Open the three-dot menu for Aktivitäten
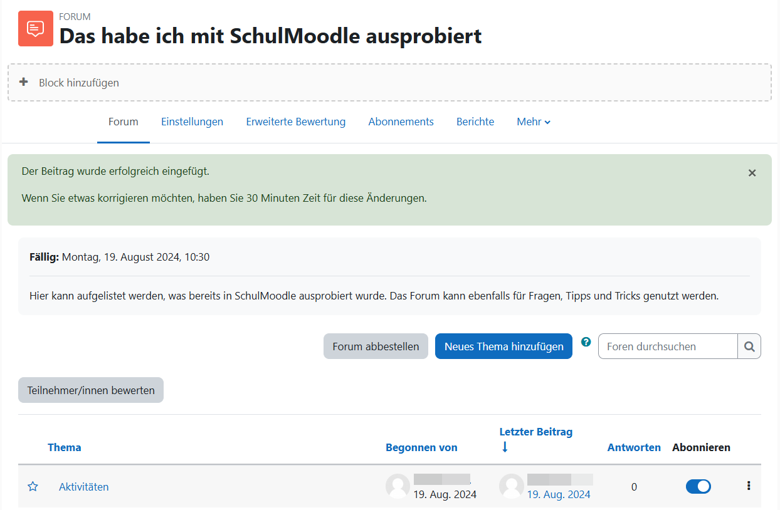Viewport: 780px width, 510px height. tap(749, 486)
